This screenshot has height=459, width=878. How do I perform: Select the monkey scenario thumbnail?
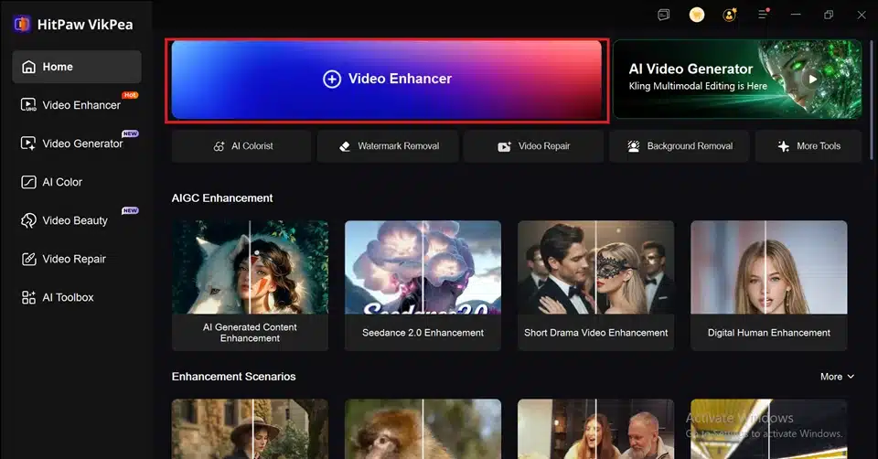coord(423,429)
